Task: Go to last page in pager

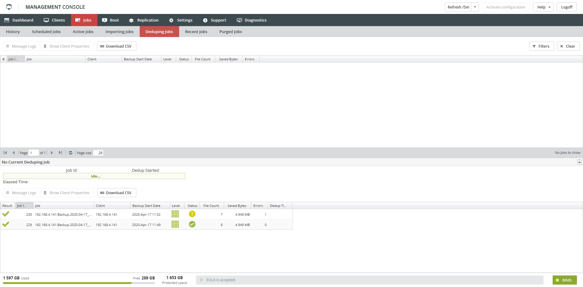Action: tap(60, 153)
